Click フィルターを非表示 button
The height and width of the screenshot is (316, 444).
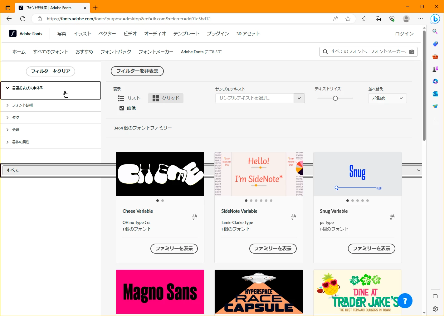point(137,71)
